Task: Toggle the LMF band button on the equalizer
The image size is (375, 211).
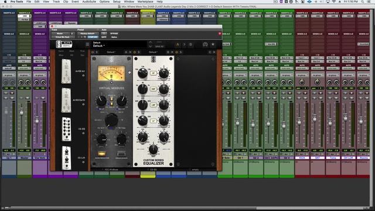Action: (x=154, y=105)
